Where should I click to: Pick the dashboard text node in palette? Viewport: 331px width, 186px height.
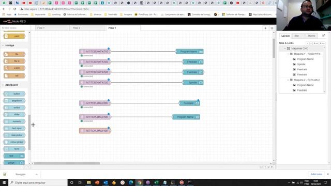click(14, 156)
